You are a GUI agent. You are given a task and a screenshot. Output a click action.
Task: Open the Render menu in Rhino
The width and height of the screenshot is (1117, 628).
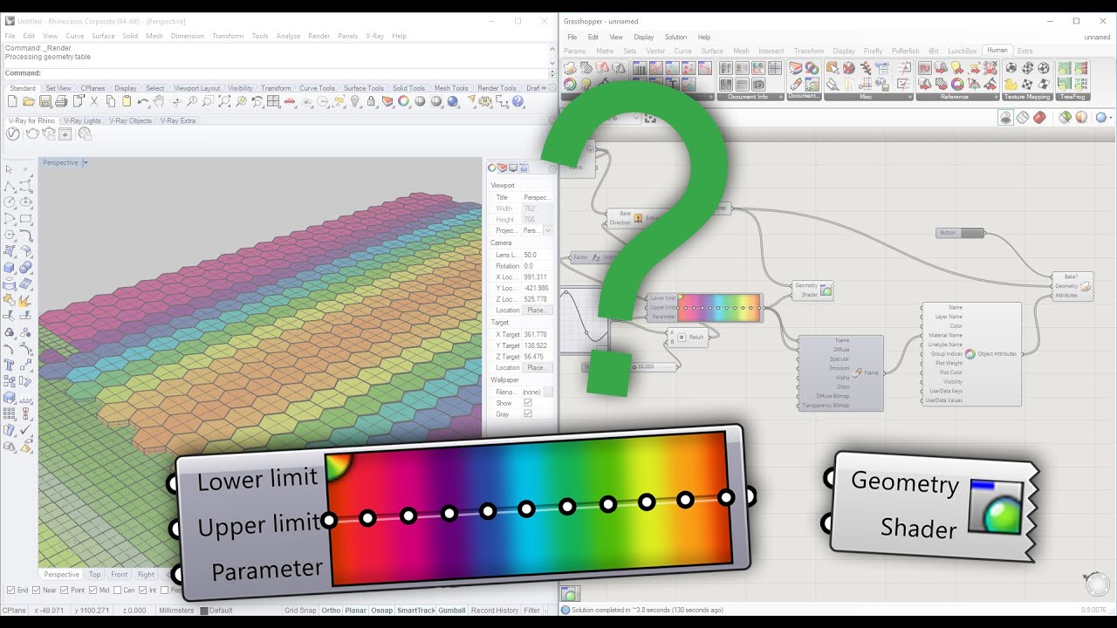pos(319,36)
